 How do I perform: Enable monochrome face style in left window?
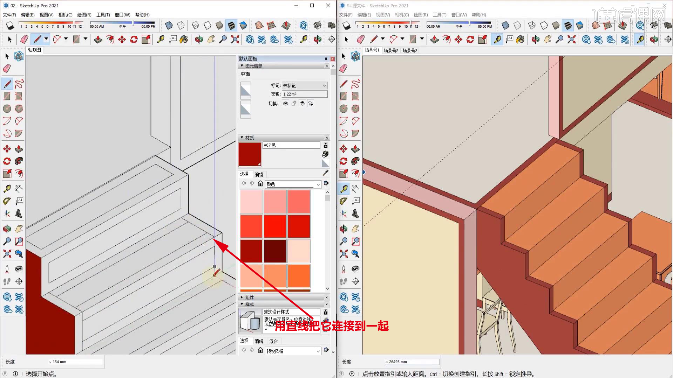point(244,26)
